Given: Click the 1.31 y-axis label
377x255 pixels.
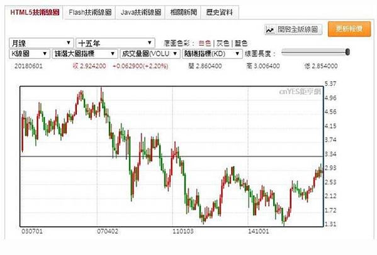Looking at the screenshot, I should click(330, 224).
